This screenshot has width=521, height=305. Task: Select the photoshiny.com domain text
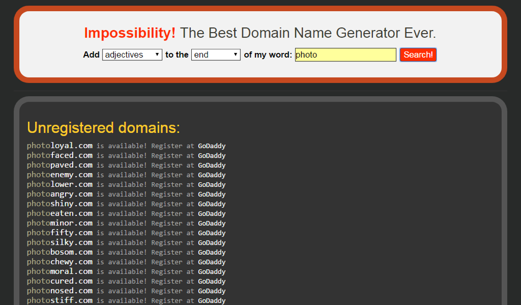coord(60,204)
